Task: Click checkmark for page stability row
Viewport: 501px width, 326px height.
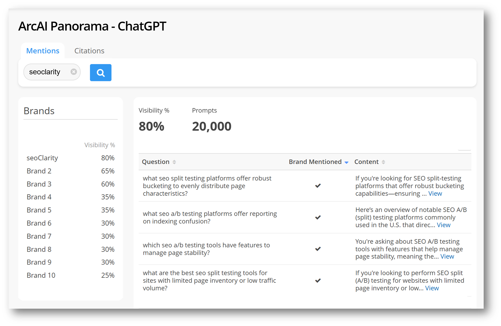Action: pyautogui.click(x=318, y=249)
